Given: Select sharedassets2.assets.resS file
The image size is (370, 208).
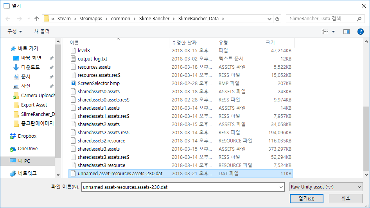Looking at the screenshot, I should pos(181,133).
